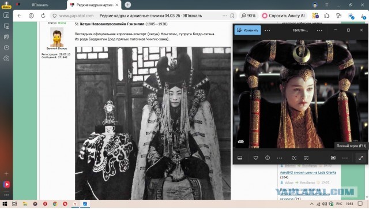
Task: Click the Star Wars queen photo in Photos
Action: [x=300, y=94]
